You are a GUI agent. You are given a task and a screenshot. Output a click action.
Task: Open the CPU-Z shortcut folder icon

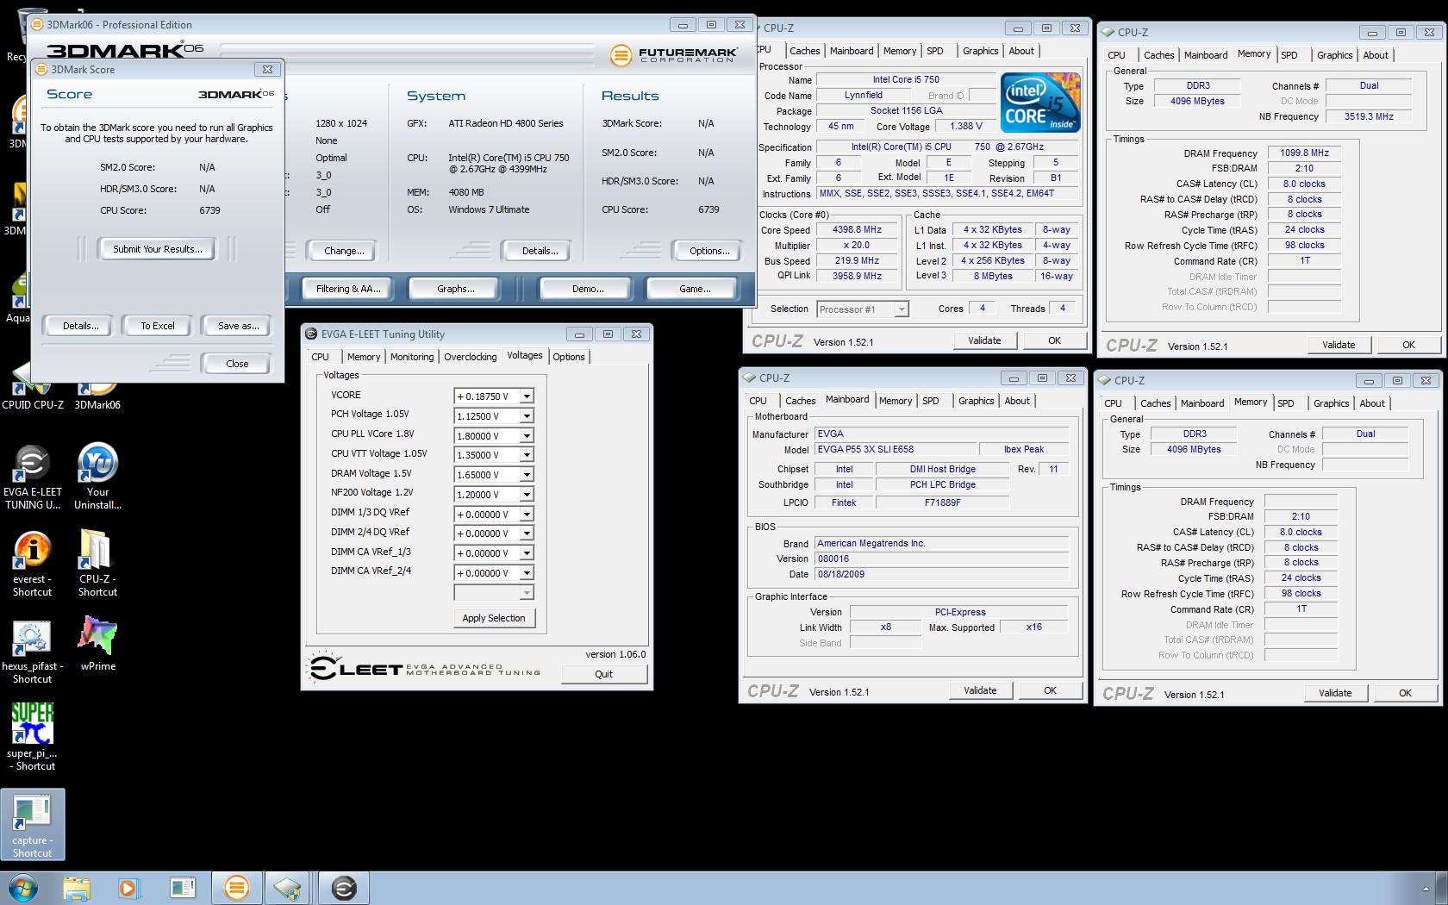(x=97, y=564)
